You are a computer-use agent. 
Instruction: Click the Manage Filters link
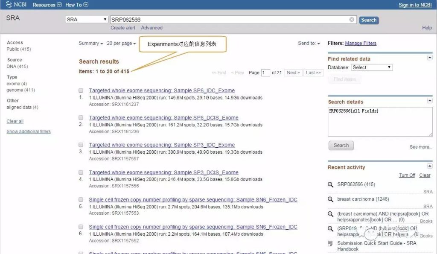coord(360,43)
